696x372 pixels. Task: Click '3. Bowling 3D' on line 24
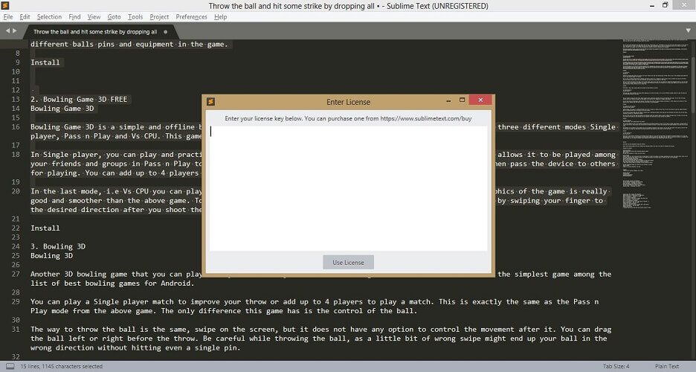[x=58, y=246]
